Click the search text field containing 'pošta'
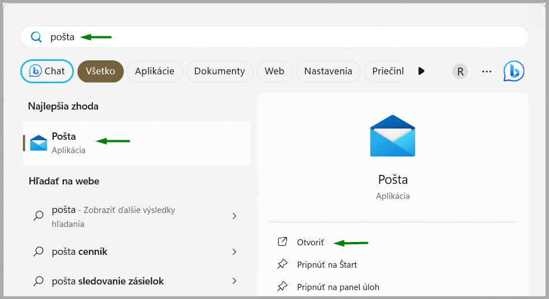The width and height of the screenshot is (549, 299). (x=280, y=37)
